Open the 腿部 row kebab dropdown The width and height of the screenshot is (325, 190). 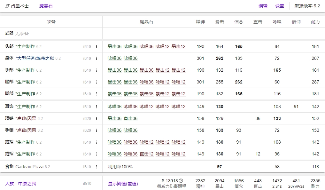tap(97, 82)
